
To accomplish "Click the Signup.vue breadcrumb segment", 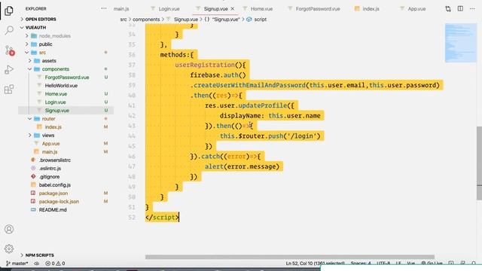I will point(186,20).
